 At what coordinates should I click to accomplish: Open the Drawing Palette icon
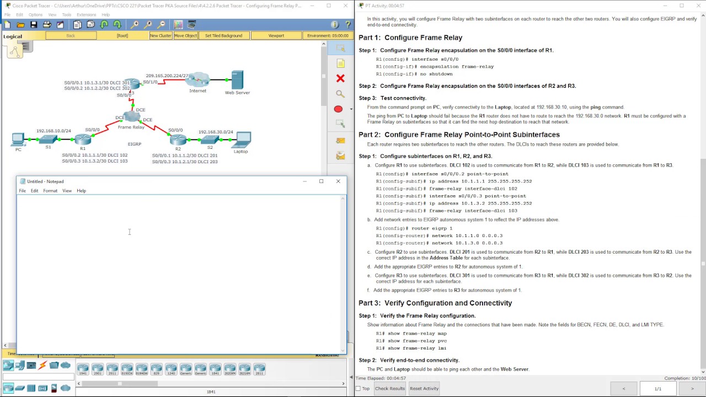[x=178, y=25]
